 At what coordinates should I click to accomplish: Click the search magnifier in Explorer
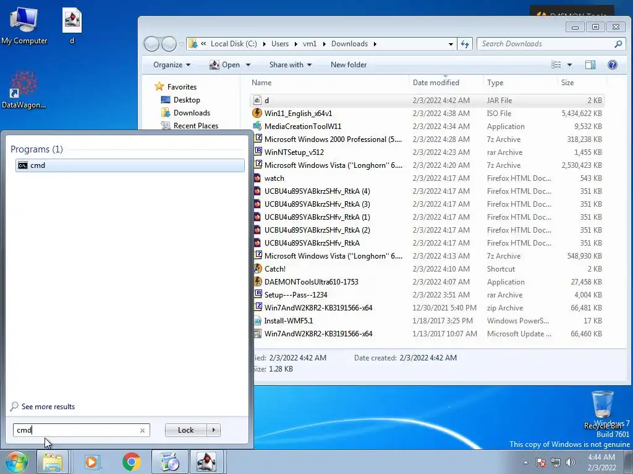click(x=618, y=44)
